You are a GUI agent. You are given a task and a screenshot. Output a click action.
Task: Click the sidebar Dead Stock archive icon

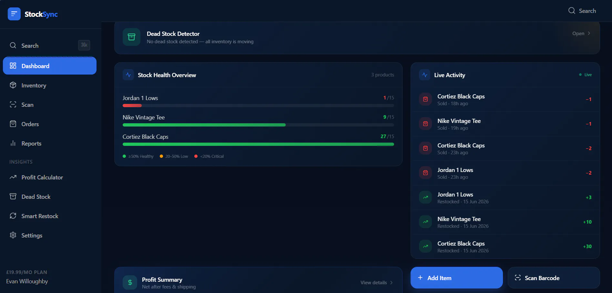pyautogui.click(x=13, y=197)
